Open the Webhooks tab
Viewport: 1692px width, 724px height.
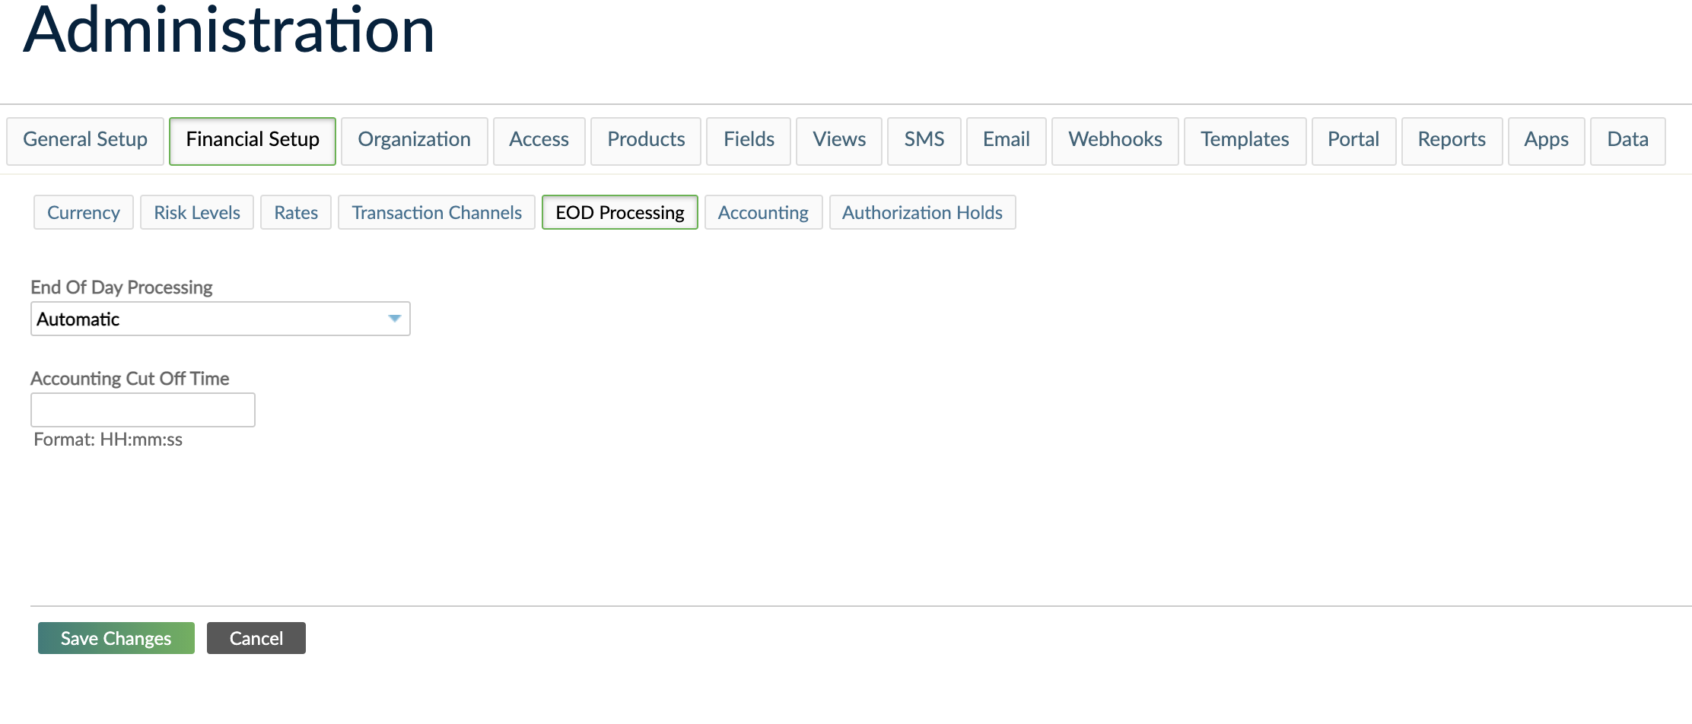(1115, 140)
